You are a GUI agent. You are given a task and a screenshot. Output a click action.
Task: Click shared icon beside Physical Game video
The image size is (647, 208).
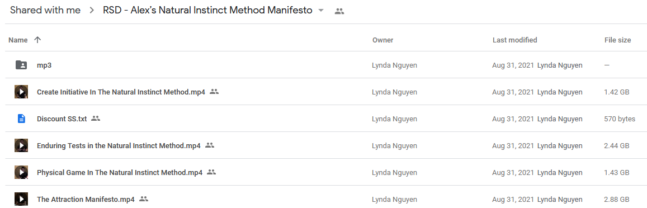pos(211,172)
